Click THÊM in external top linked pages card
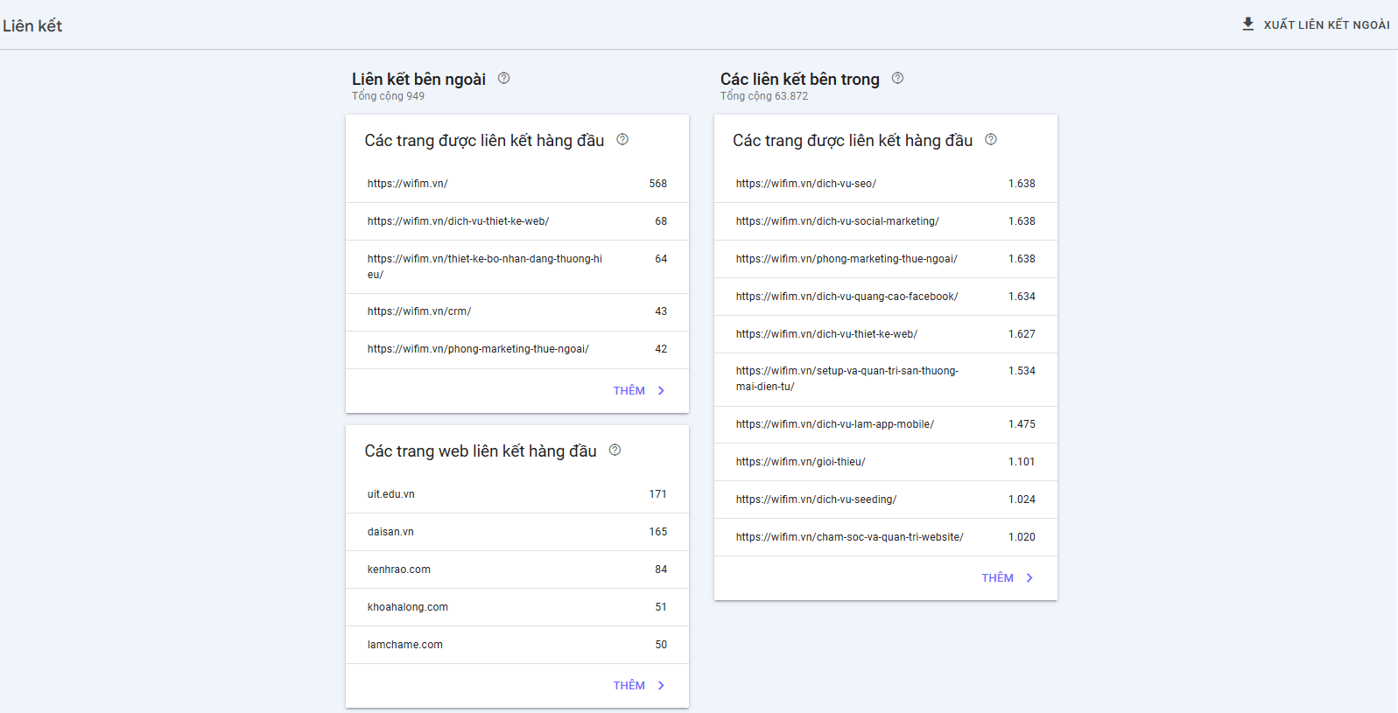 click(x=629, y=391)
